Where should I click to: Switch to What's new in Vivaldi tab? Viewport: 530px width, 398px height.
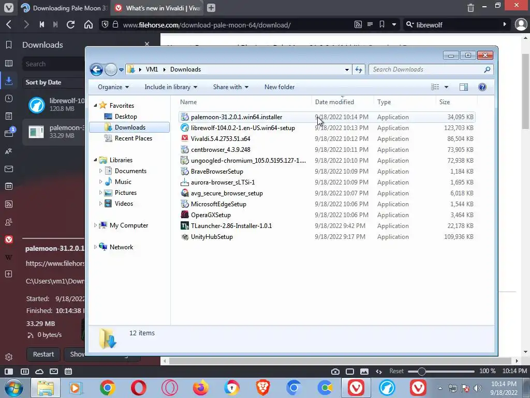point(157,8)
